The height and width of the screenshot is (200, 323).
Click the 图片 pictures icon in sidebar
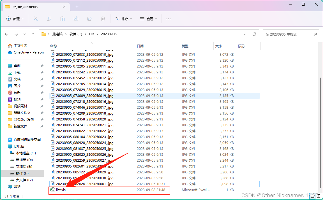tap(10, 86)
